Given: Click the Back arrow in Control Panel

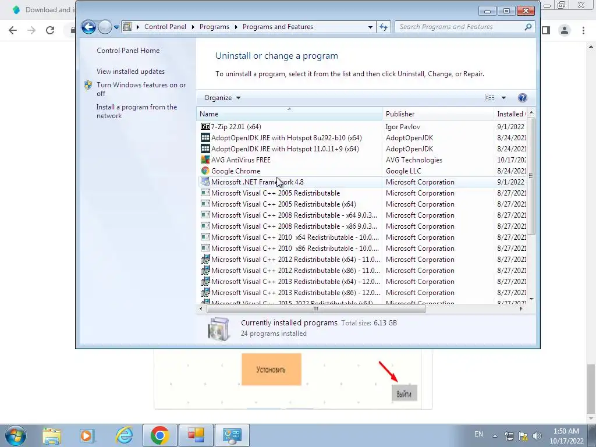Looking at the screenshot, I should click(88, 27).
